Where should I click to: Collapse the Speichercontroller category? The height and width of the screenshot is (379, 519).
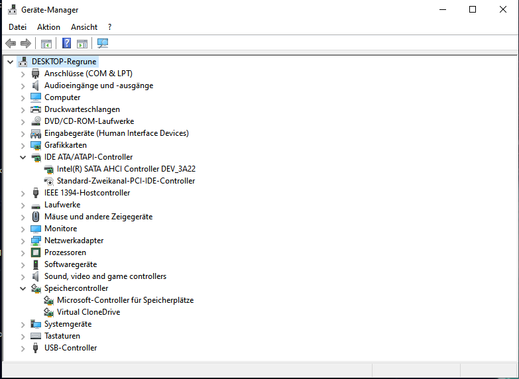point(23,288)
